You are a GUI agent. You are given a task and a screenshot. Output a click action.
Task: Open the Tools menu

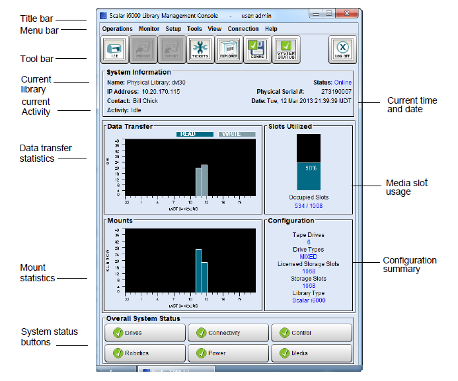point(194,29)
